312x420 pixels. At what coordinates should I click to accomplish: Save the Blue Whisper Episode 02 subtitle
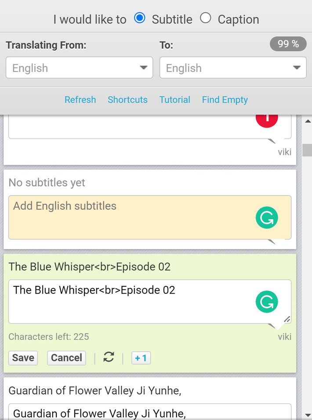click(x=23, y=358)
